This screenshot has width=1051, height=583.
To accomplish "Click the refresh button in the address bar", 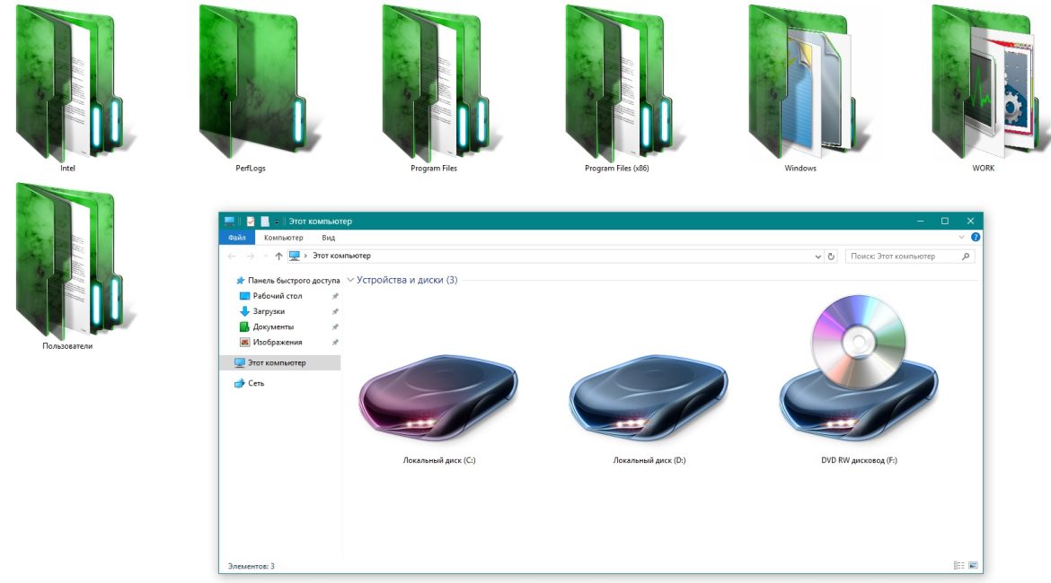I will [832, 256].
